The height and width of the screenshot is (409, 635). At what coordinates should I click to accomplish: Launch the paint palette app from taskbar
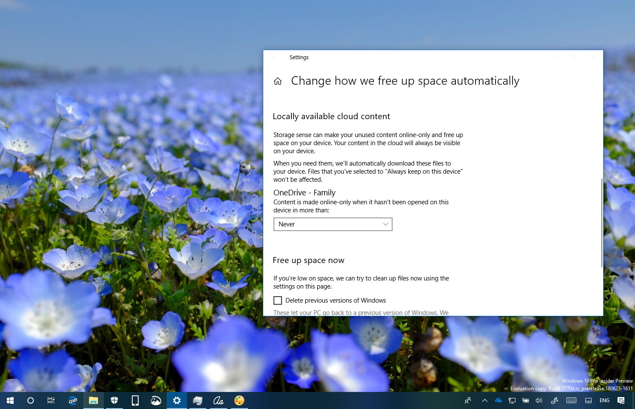[x=239, y=400]
